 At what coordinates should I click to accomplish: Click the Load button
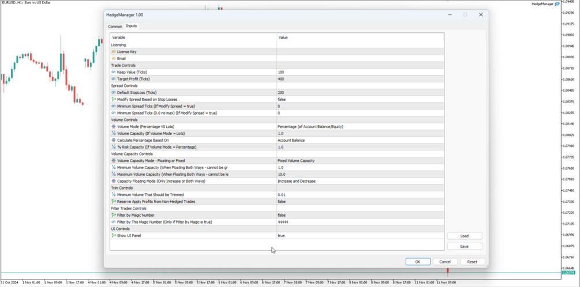click(x=465, y=236)
